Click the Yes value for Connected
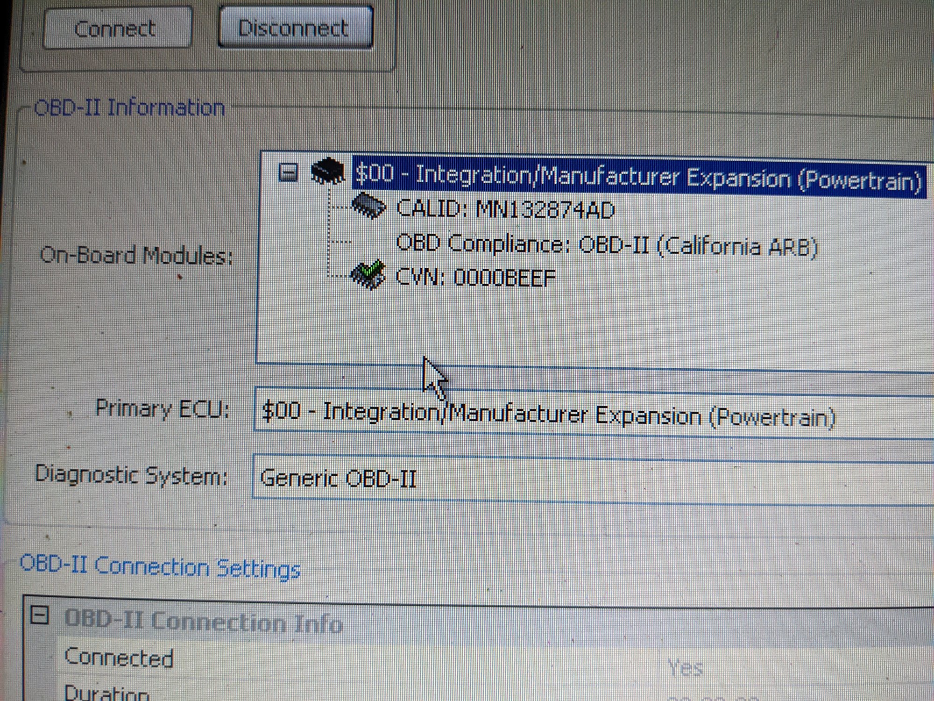Viewport: 934px width, 701px height. 685,667
